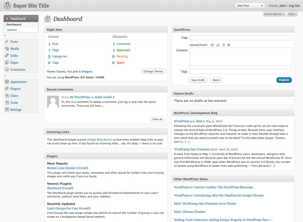Click the Pages icon in sidebar
Screen dimensions: 303x222
(x=7, y=62)
